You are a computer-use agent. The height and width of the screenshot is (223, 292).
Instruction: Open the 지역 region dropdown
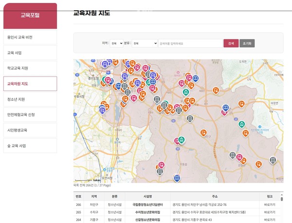[x=116, y=43]
